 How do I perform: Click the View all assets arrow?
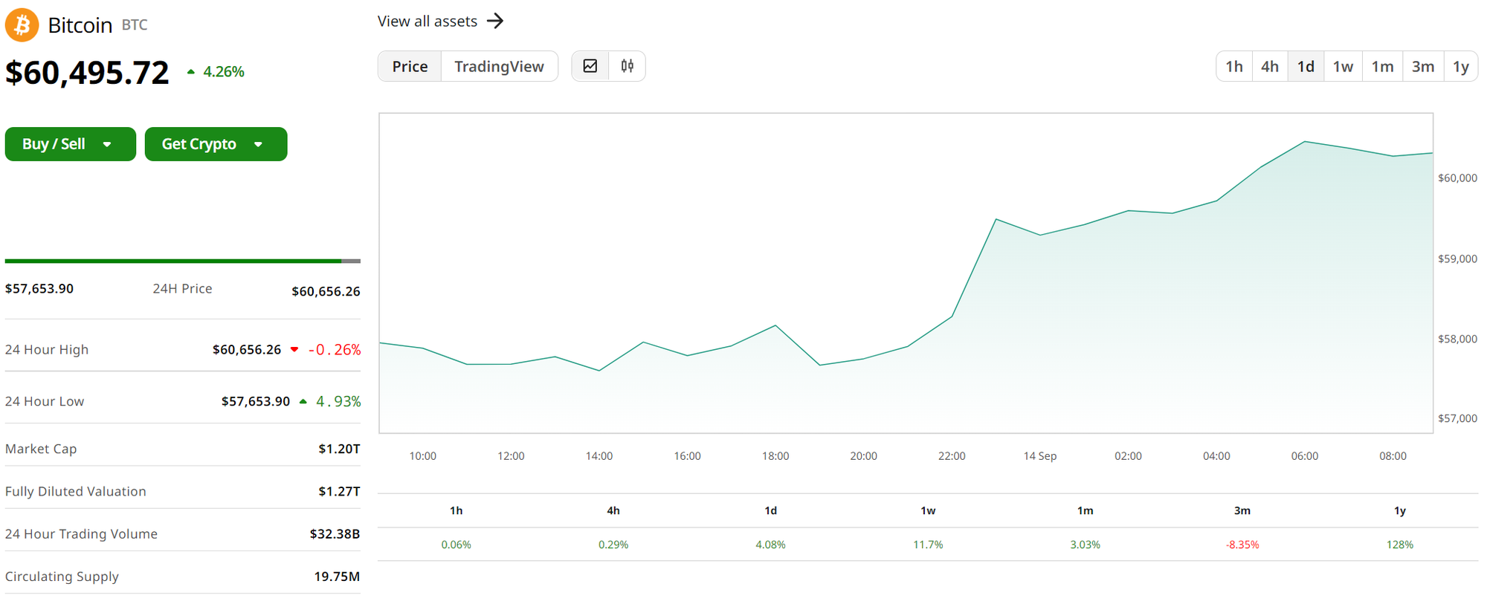[495, 21]
